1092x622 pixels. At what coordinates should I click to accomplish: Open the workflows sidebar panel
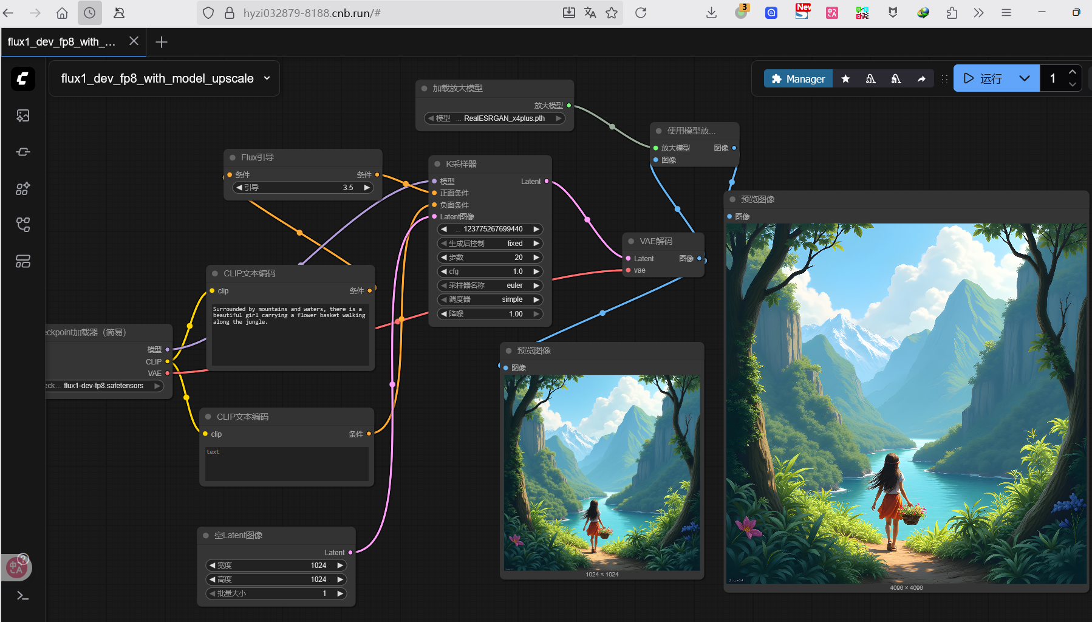pos(22,225)
